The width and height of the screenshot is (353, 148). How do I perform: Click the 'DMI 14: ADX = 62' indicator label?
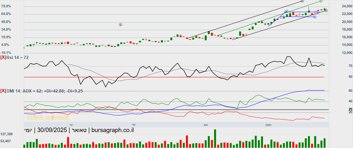(24, 91)
